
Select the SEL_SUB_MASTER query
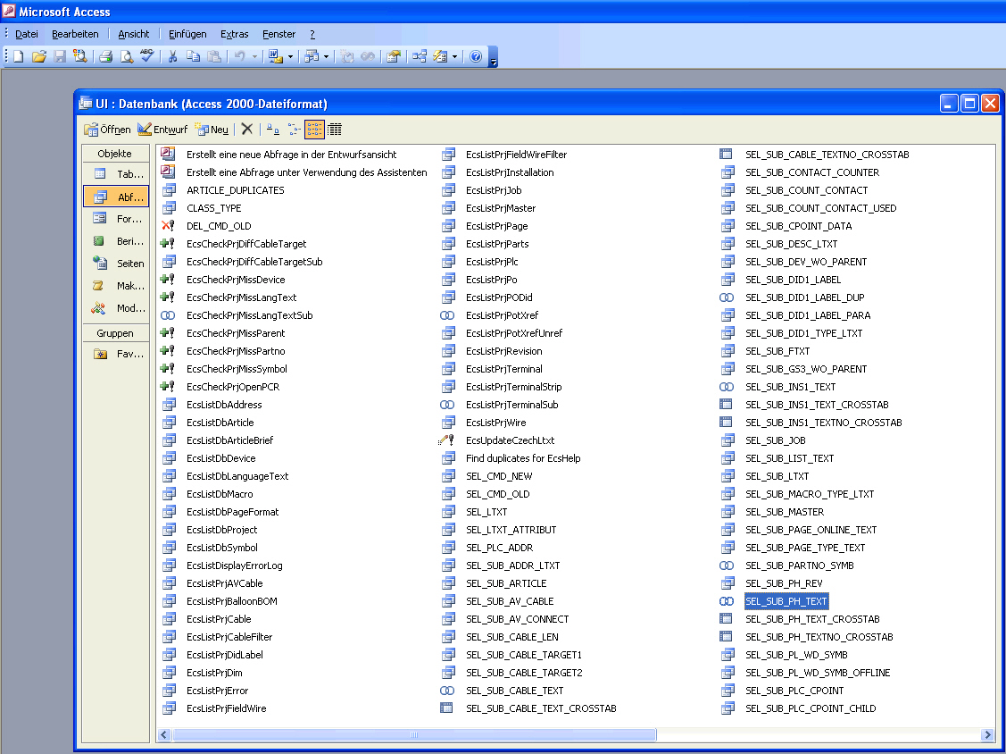[785, 512]
